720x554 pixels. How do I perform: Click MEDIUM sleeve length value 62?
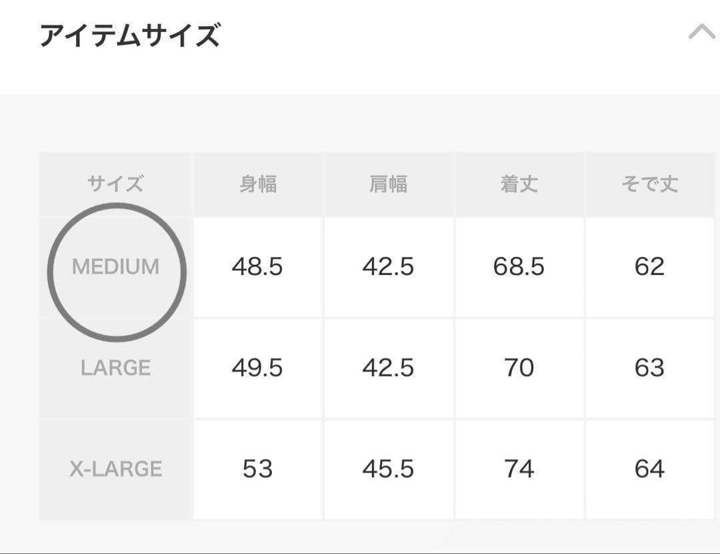(x=649, y=267)
